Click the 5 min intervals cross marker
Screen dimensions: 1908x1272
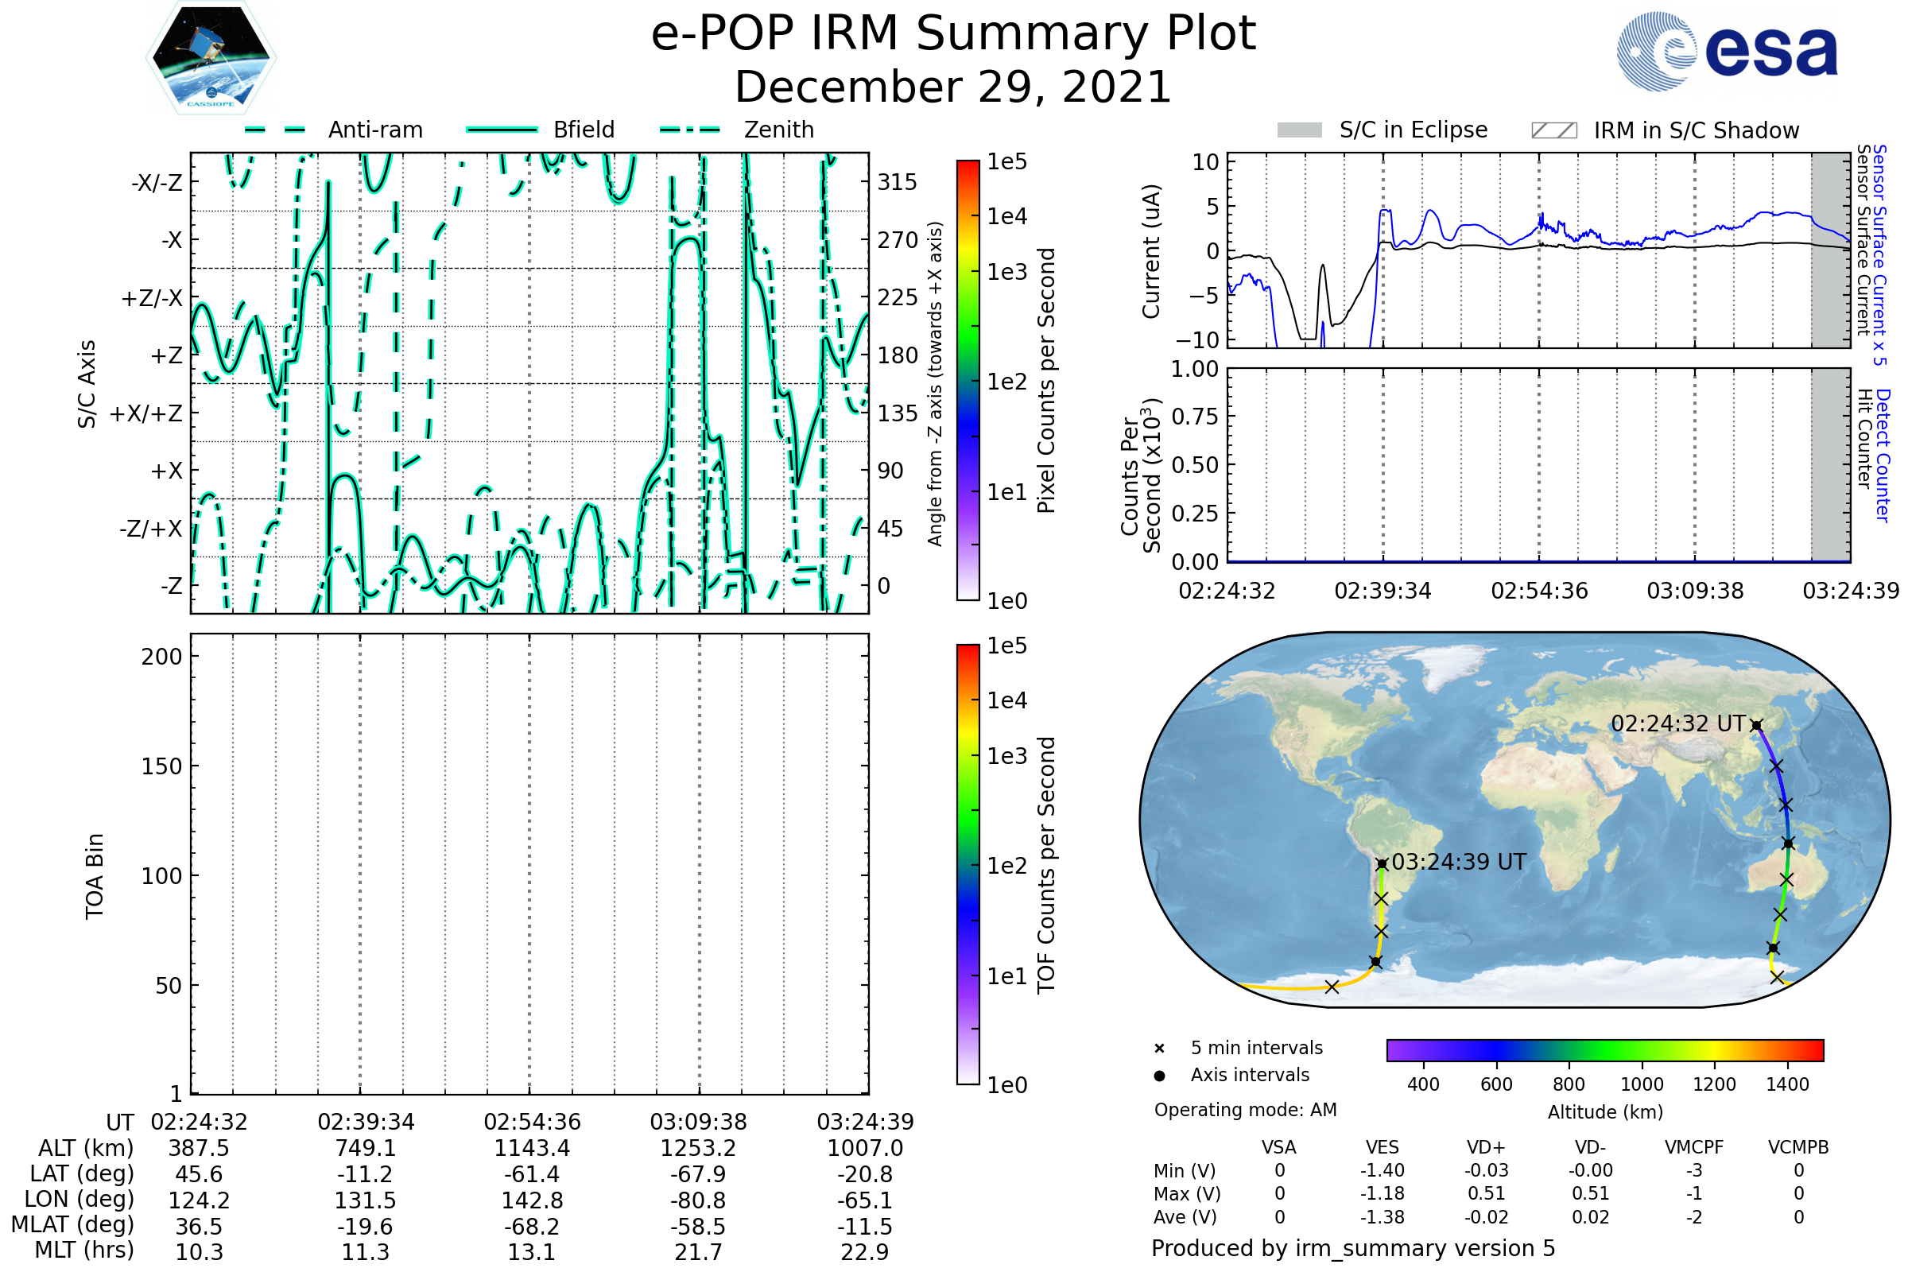[x=1159, y=1049]
